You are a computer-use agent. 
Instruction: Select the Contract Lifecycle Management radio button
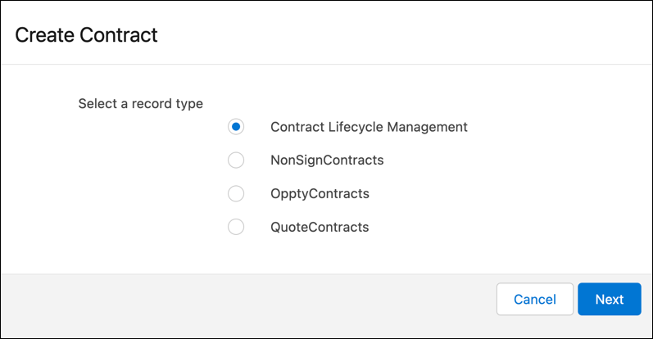coord(236,127)
